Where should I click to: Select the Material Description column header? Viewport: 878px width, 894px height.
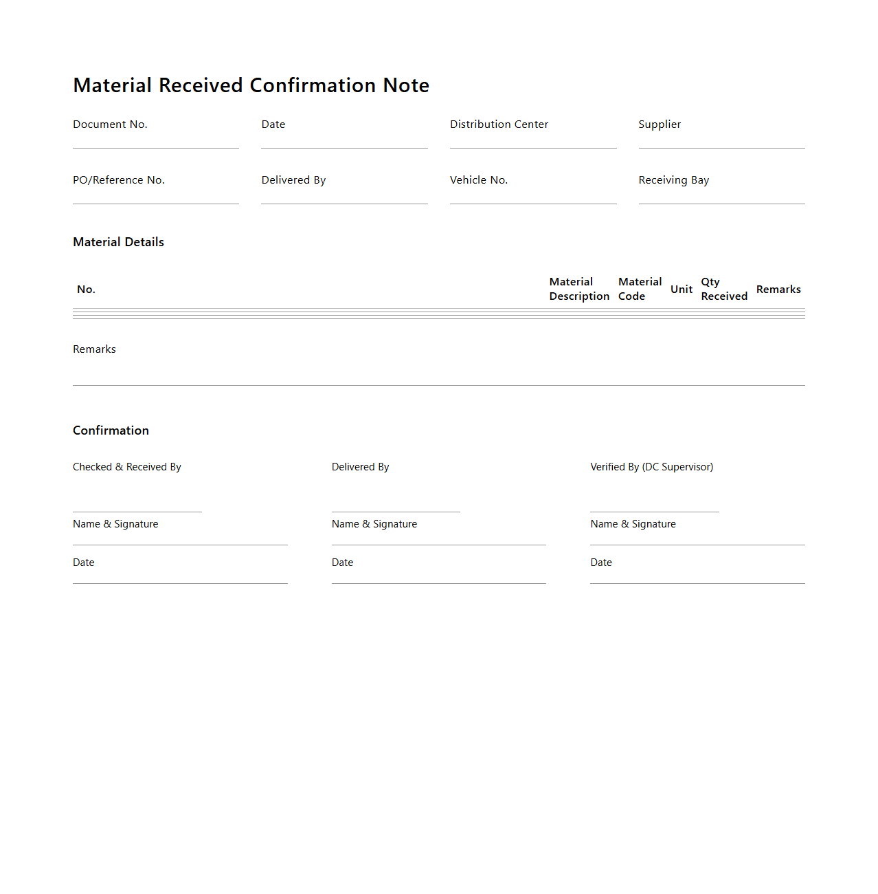point(579,289)
